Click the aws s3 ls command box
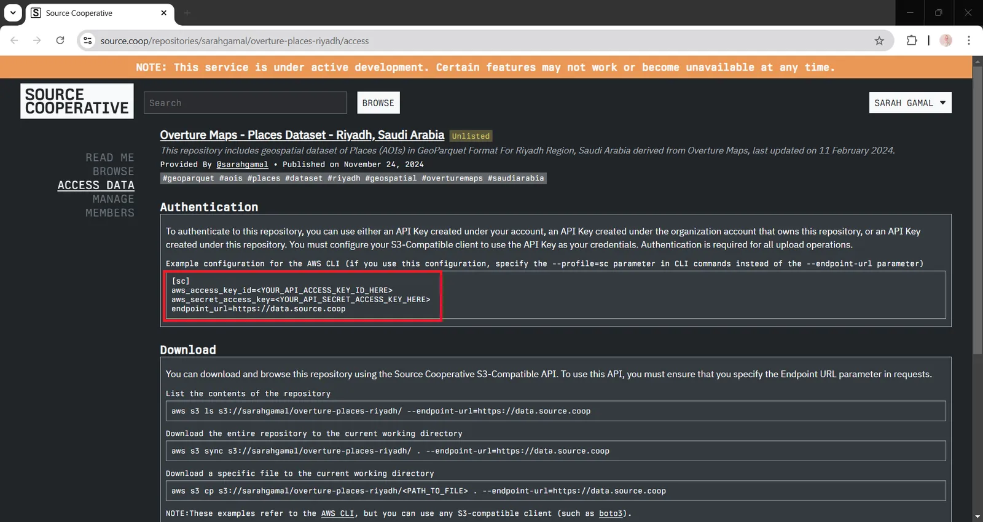The image size is (983, 522). (x=555, y=411)
